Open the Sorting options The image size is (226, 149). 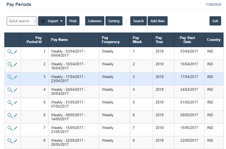(x=114, y=21)
